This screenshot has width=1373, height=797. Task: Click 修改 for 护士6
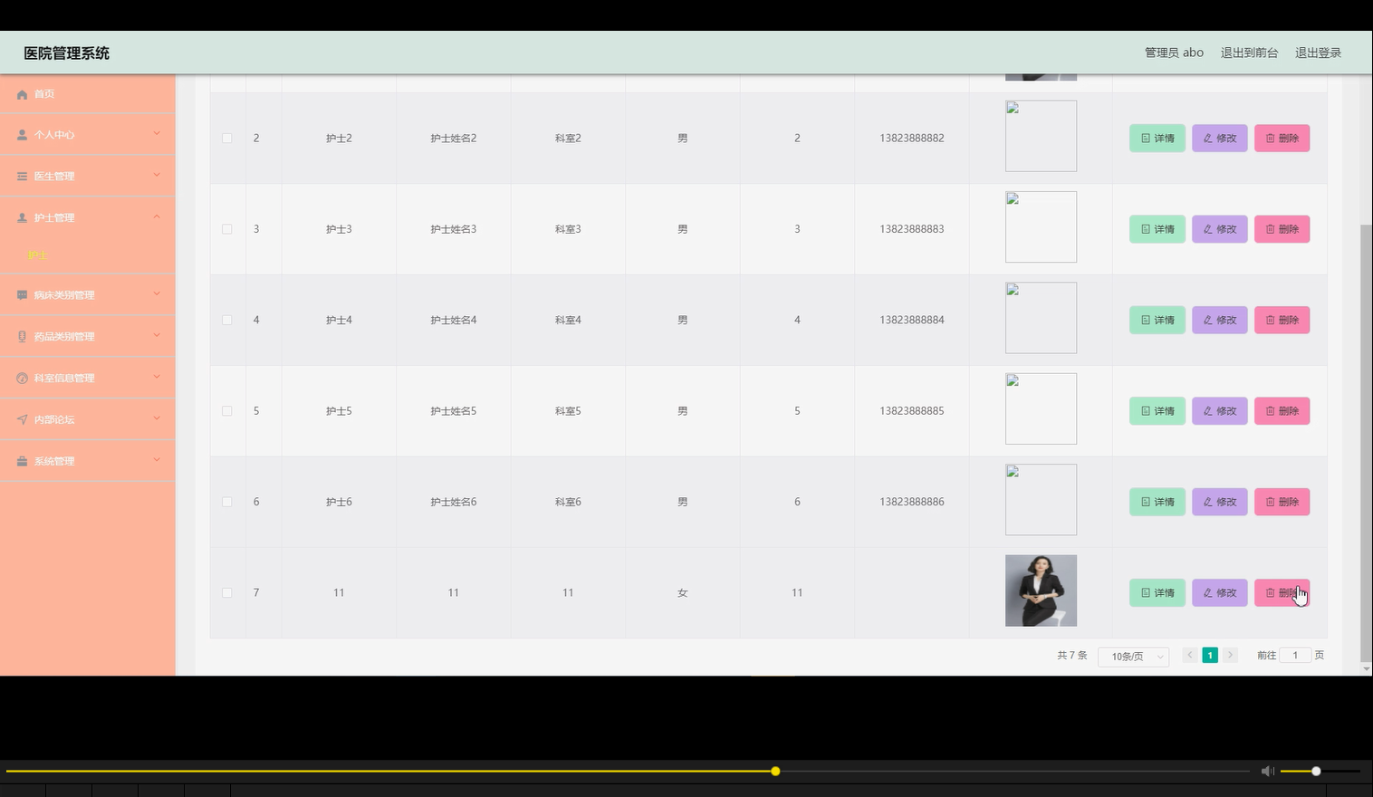[1219, 502]
